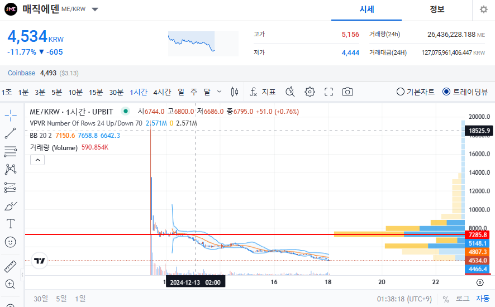Switch to the 정보 tab
The height and width of the screenshot is (307, 495).
tap(437, 9)
